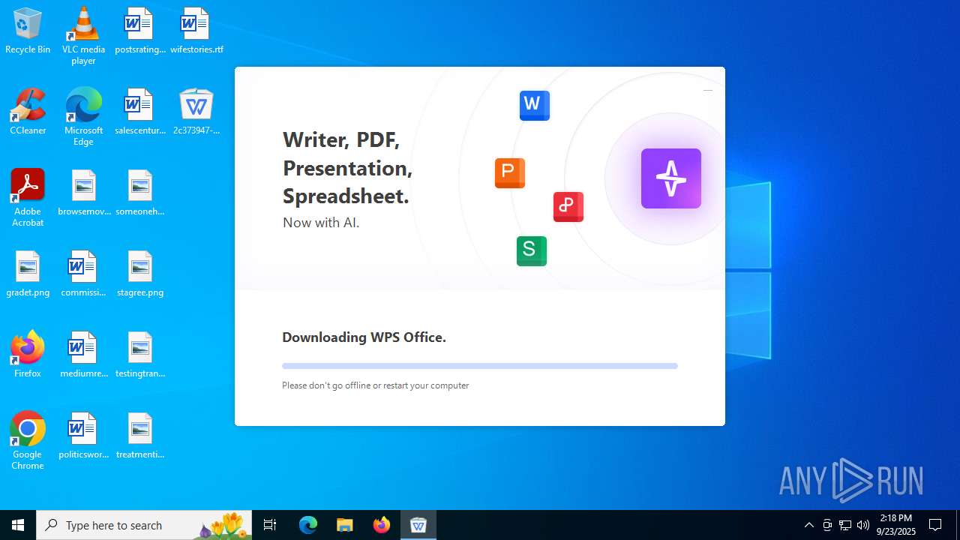Open Firefox desktop shortcut

(28, 355)
